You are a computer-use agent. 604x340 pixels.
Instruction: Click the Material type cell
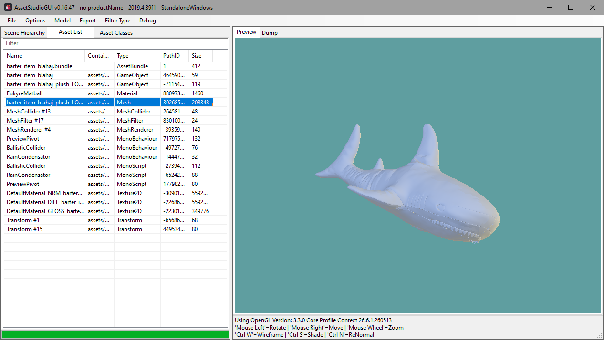[127, 93]
